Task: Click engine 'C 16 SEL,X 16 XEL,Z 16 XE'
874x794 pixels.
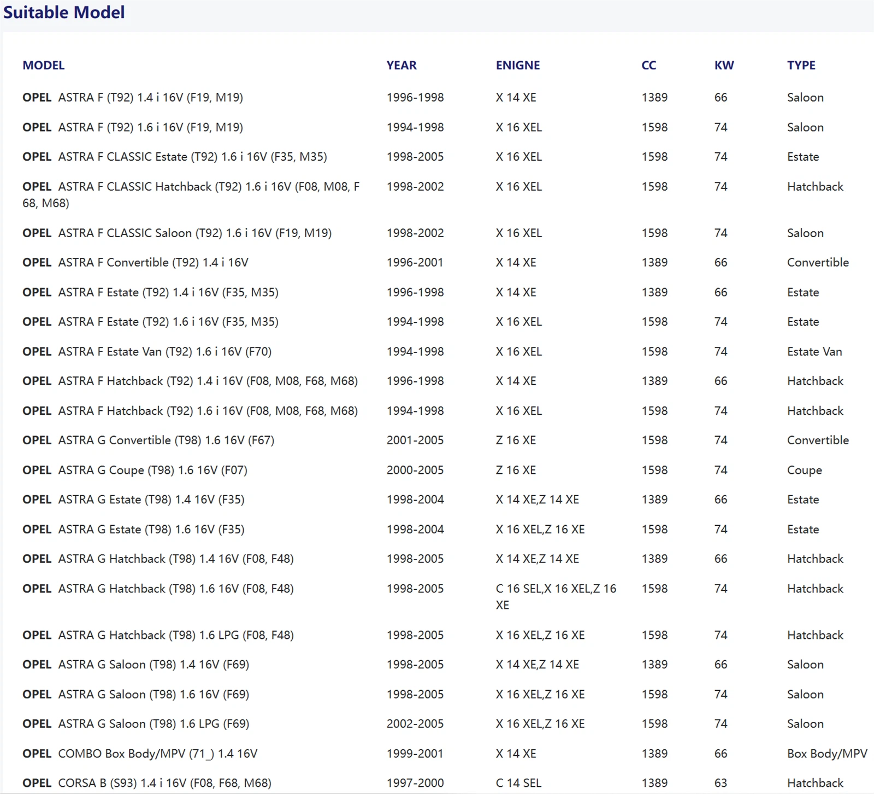Action: 556,597
